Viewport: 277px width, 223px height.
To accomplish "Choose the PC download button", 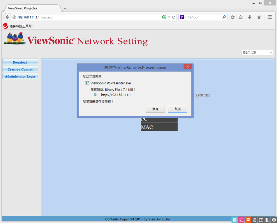I will click(159, 120).
